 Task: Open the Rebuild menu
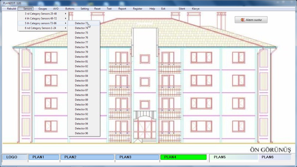pyautogui.click(x=12, y=9)
